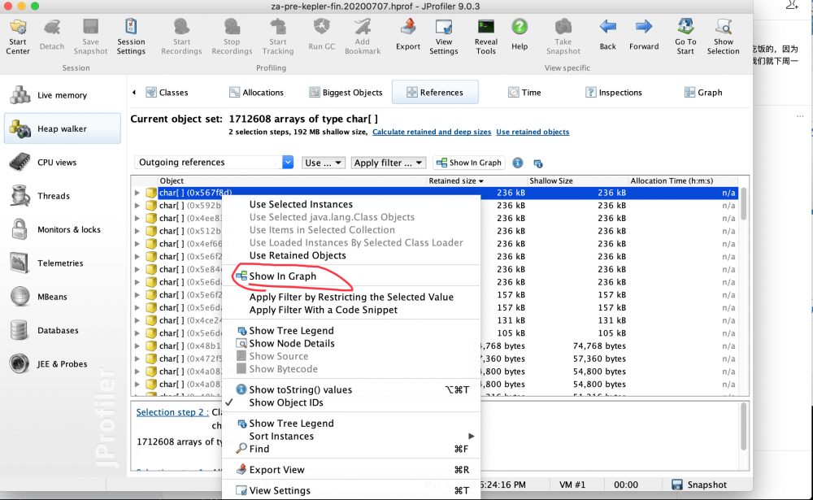Viewport: 813px width, 500px height.
Task: Switch to Biggest Objects tab
Action: click(346, 93)
